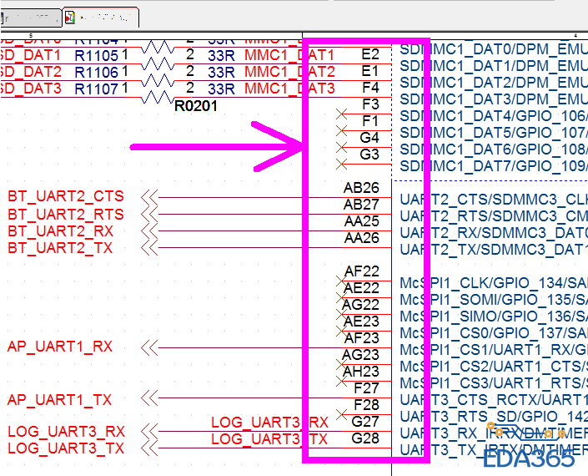This screenshot has width=588, height=476.
Task: Switch to the active schematic page tab
Action: pyautogui.click(x=100, y=18)
